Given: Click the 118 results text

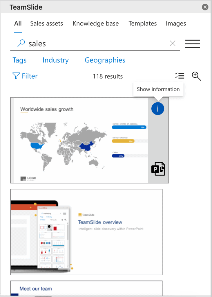Looking at the screenshot, I should 108,76.
